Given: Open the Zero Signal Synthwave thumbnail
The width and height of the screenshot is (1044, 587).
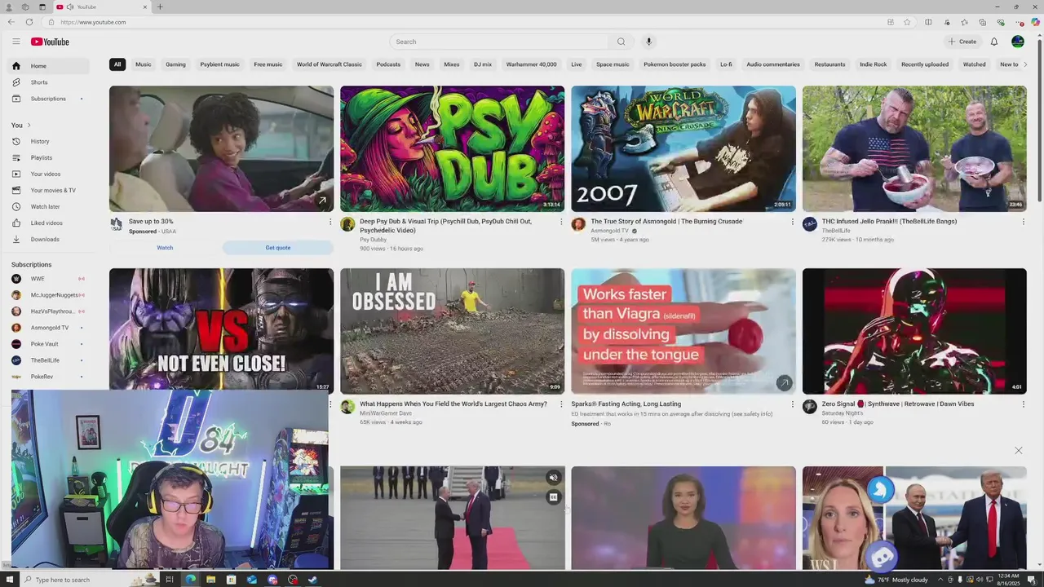Looking at the screenshot, I should coord(914,331).
